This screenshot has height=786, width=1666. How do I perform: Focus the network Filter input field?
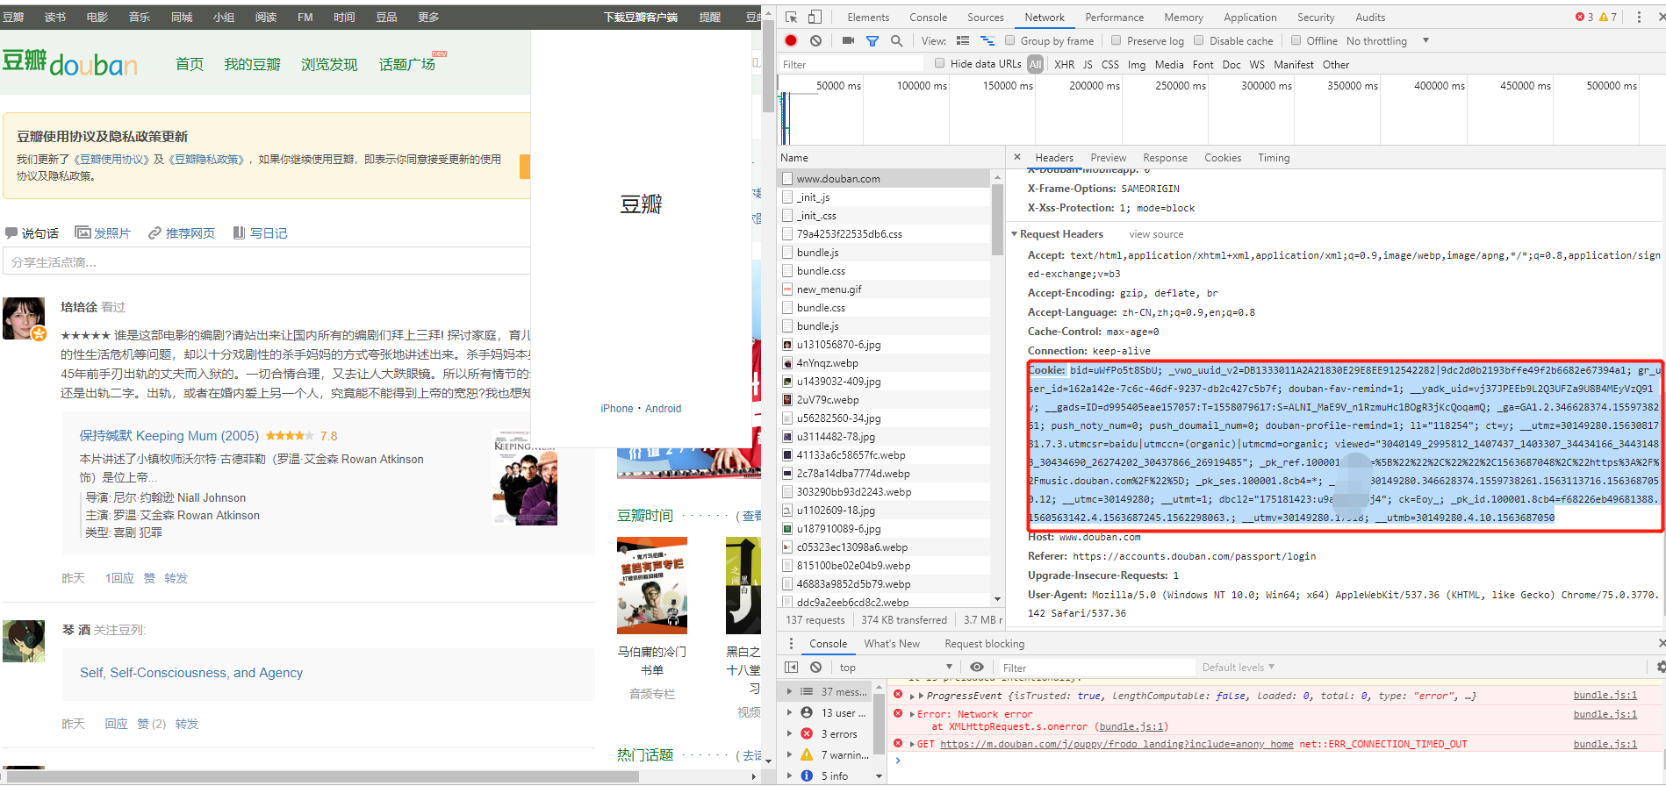coord(851,64)
